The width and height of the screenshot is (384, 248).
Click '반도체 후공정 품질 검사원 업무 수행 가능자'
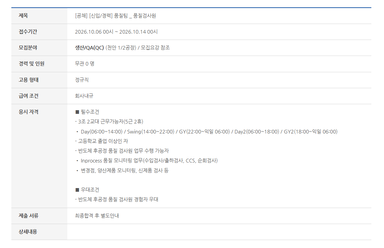click(122, 151)
